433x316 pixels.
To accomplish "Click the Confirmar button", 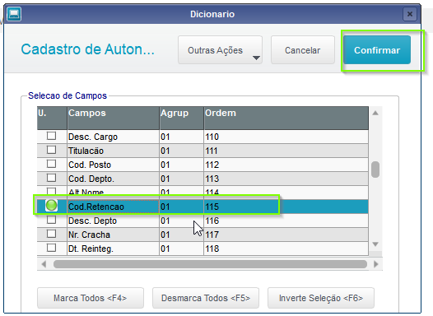I will [x=377, y=50].
